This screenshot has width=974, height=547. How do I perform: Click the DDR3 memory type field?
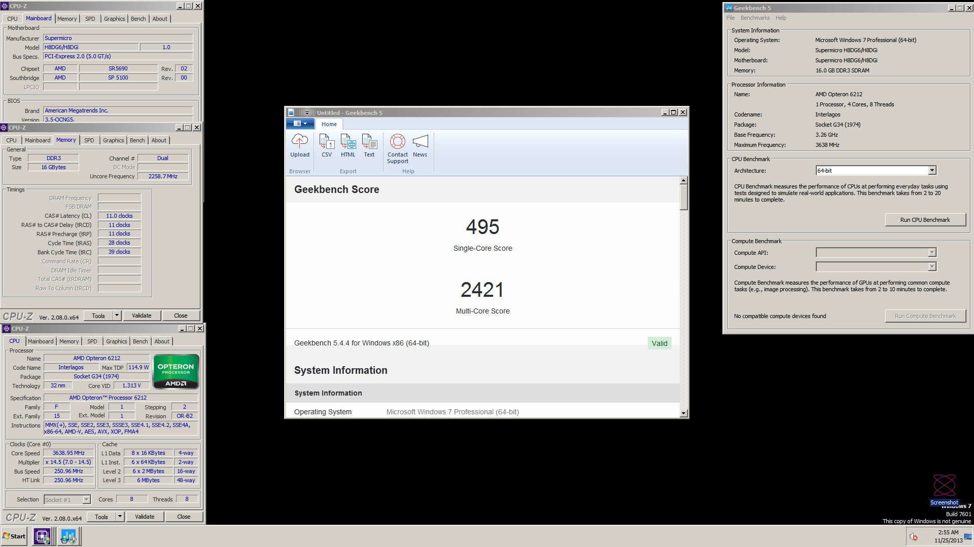(53, 158)
